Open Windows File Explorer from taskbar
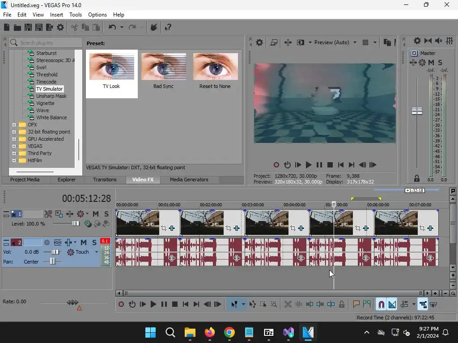458x343 pixels. tap(190, 332)
